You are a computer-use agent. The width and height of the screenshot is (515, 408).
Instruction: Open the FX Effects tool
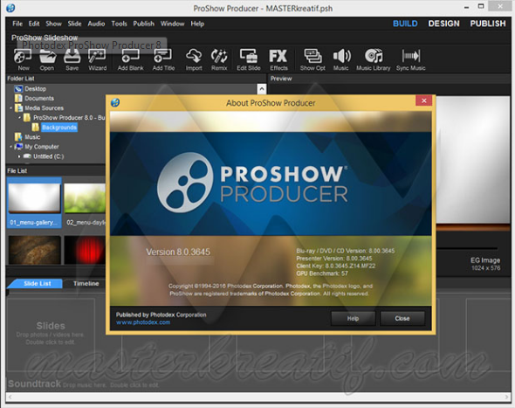pyautogui.click(x=278, y=59)
